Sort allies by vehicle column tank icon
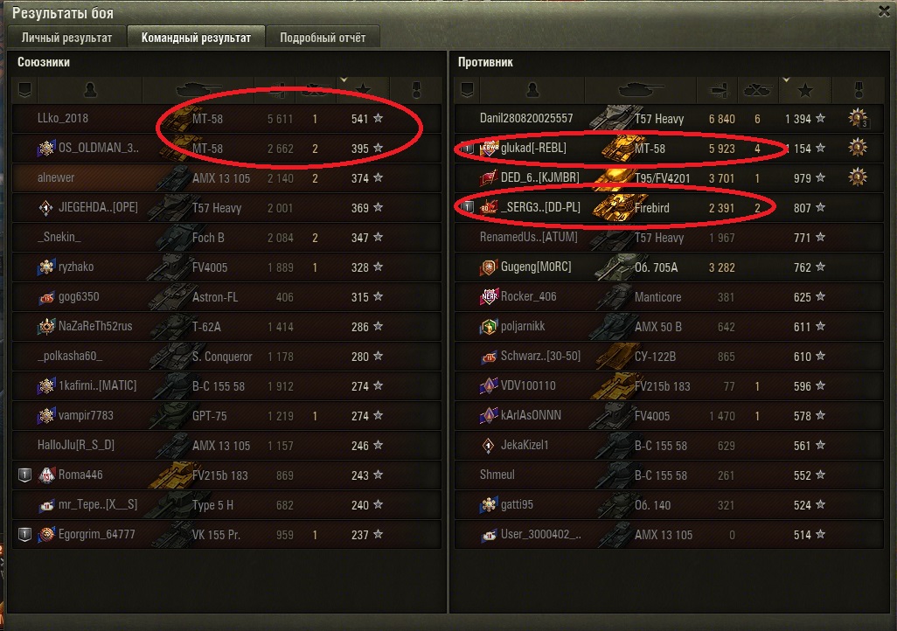The width and height of the screenshot is (897, 631). pyautogui.click(x=198, y=90)
